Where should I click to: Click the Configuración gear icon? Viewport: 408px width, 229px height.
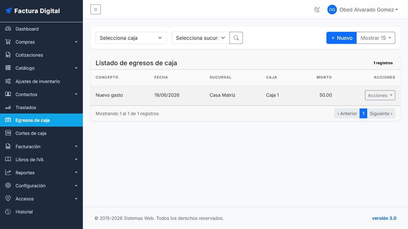[8, 186]
